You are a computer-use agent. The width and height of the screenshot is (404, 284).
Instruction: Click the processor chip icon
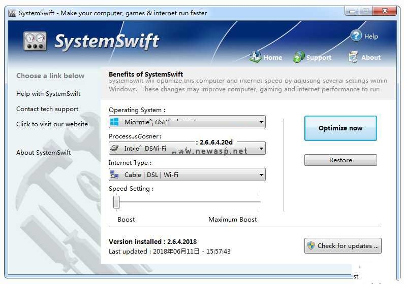tap(114, 148)
